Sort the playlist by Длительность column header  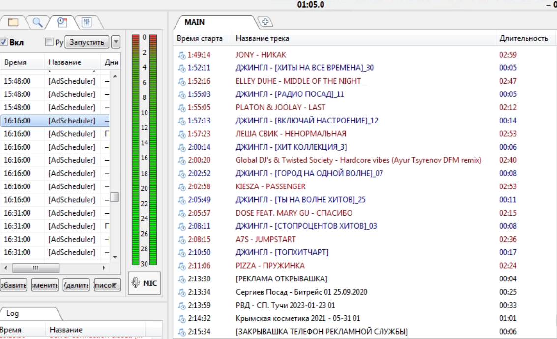pos(524,38)
